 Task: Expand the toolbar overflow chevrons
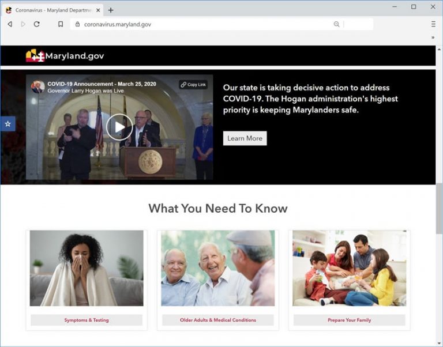point(433,37)
